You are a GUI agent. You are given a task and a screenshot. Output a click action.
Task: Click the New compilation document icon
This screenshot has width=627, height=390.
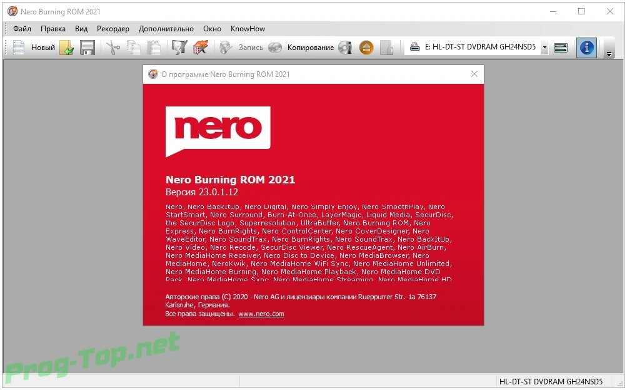pos(18,47)
